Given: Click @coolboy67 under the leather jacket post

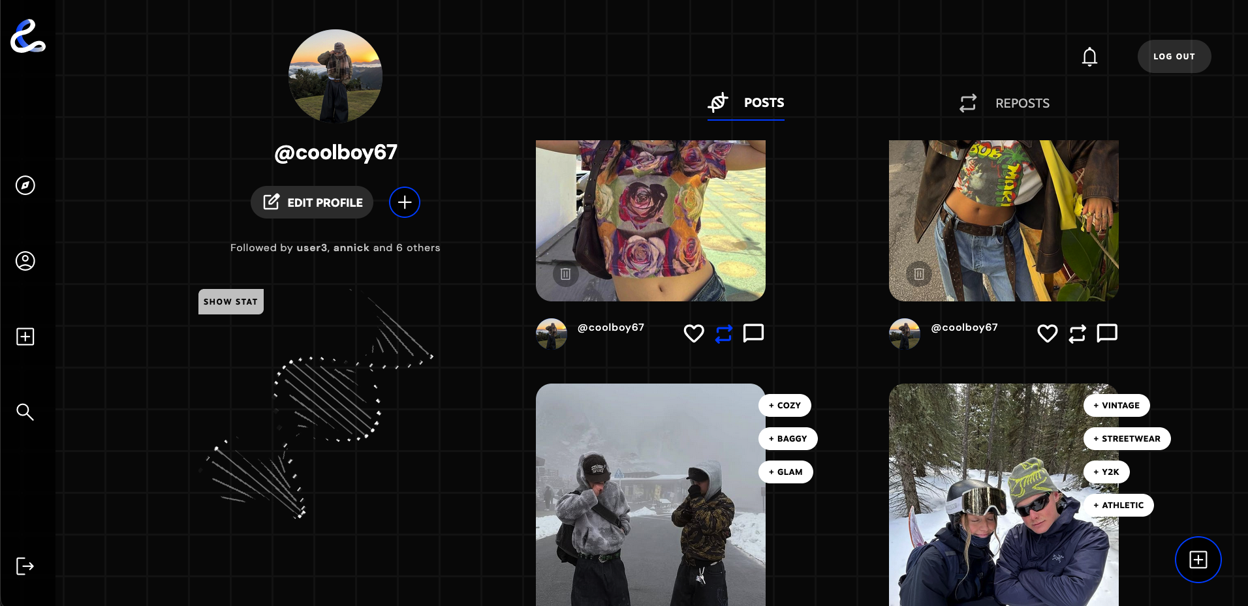Looking at the screenshot, I should click(x=965, y=327).
